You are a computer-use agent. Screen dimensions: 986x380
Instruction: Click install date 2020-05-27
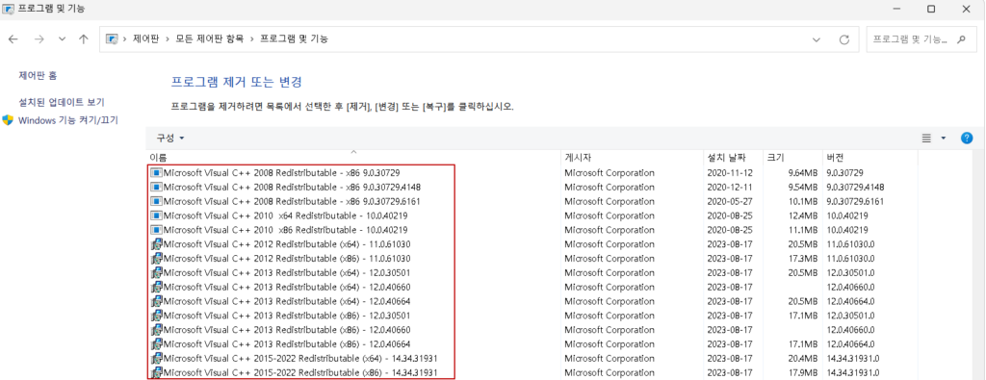[730, 201]
